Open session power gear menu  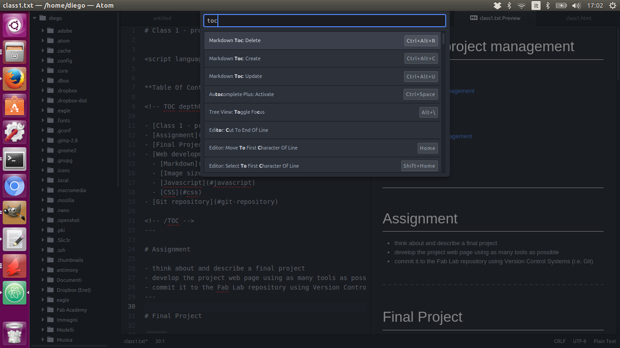point(612,5)
